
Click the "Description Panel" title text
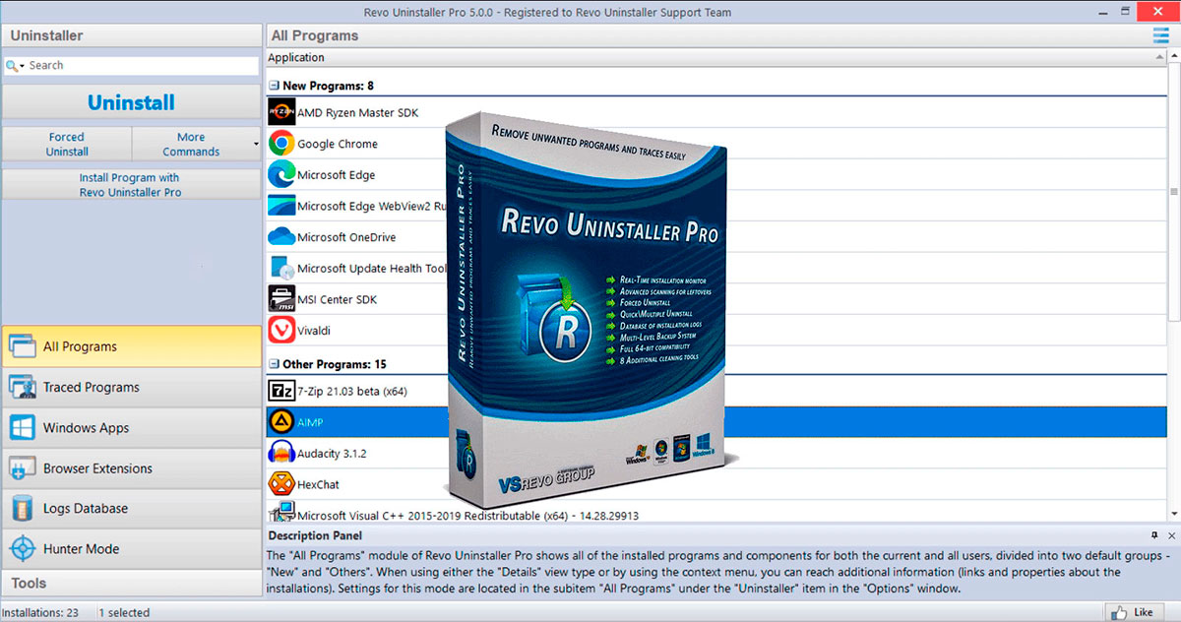[x=315, y=535]
